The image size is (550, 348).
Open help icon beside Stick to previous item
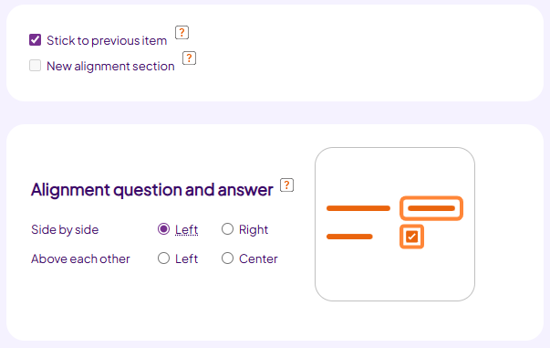(x=182, y=32)
